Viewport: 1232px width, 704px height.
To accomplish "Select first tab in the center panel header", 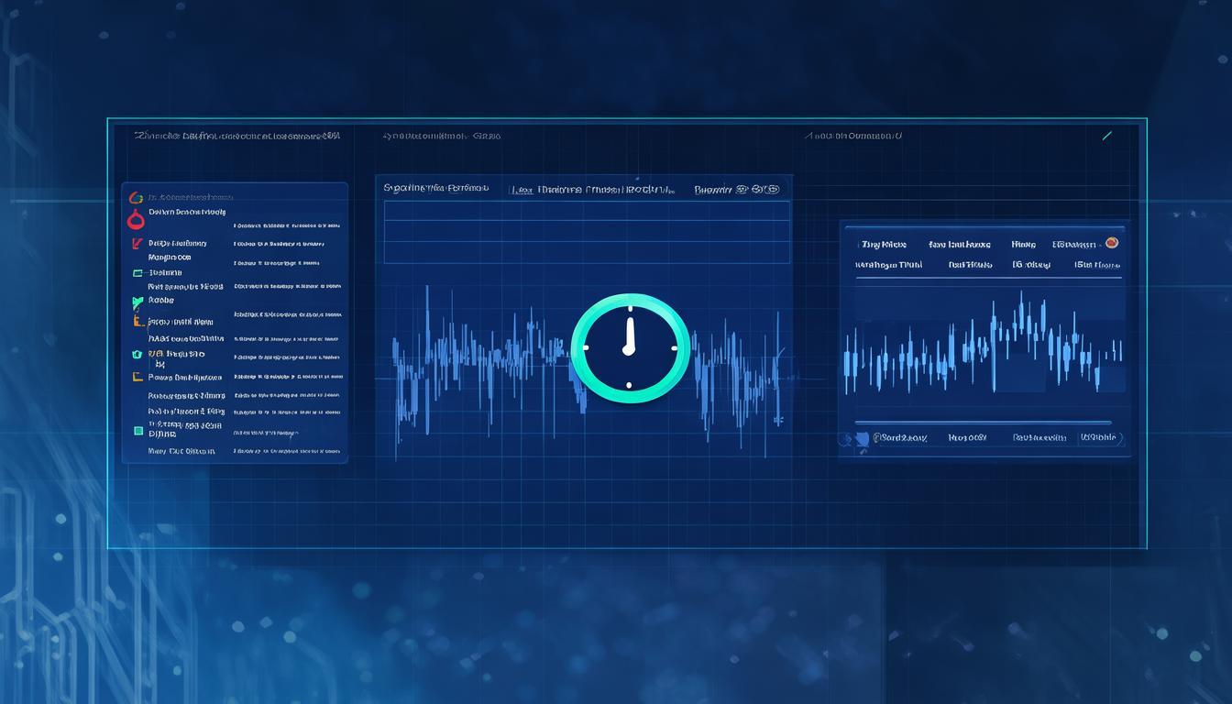I will click(x=435, y=188).
